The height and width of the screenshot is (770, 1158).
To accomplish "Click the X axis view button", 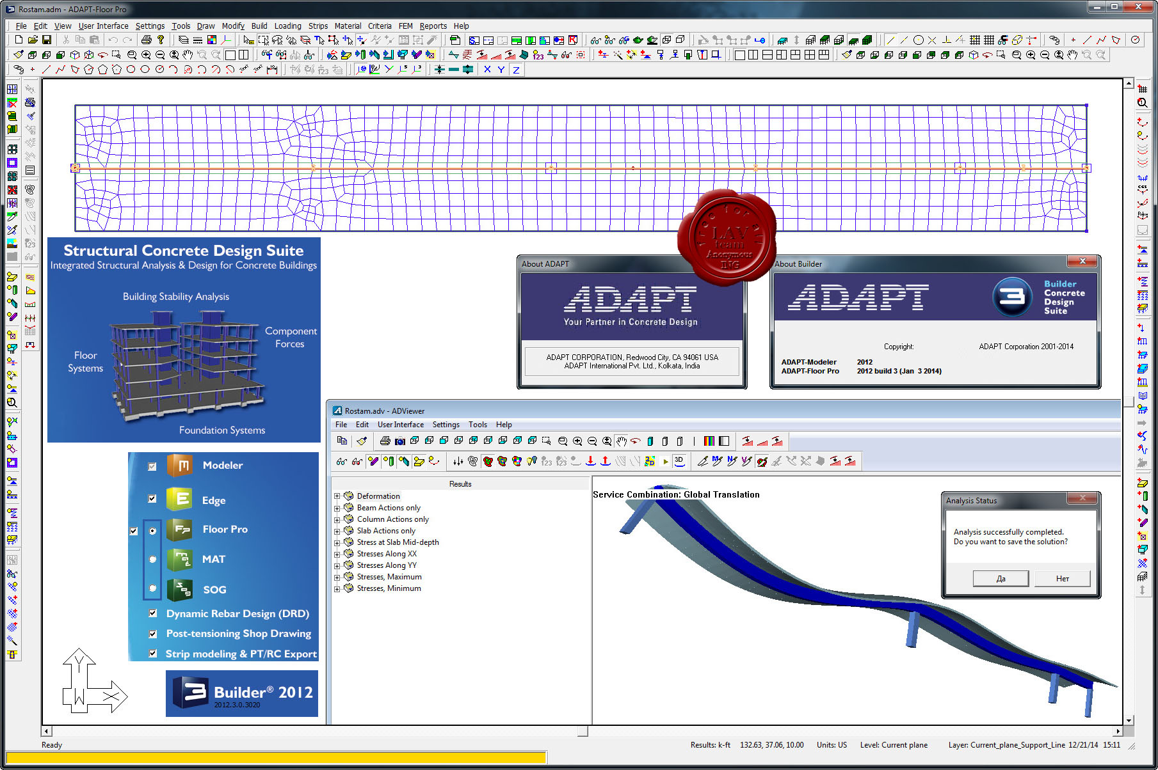I will pos(487,69).
